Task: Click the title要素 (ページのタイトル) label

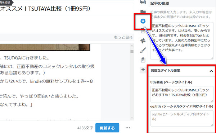Action: [171, 82]
